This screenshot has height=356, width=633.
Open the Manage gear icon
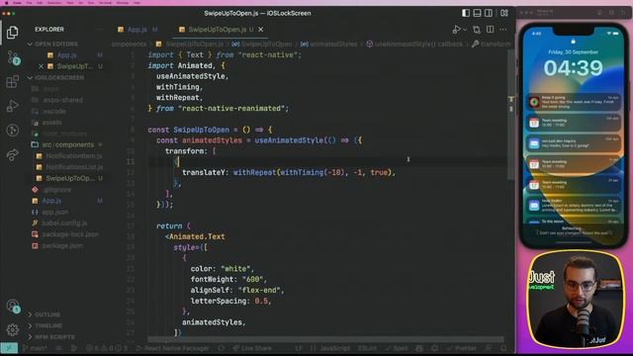pos(13,329)
